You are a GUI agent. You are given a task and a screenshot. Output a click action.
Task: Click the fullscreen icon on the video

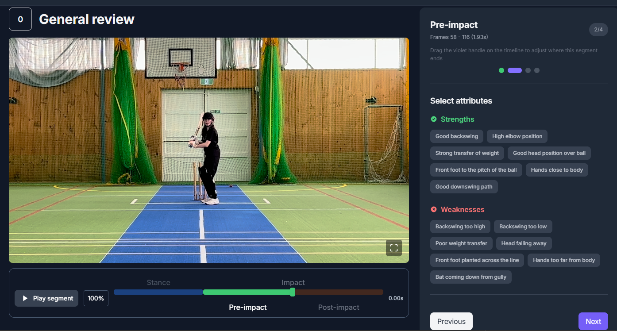click(x=393, y=248)
